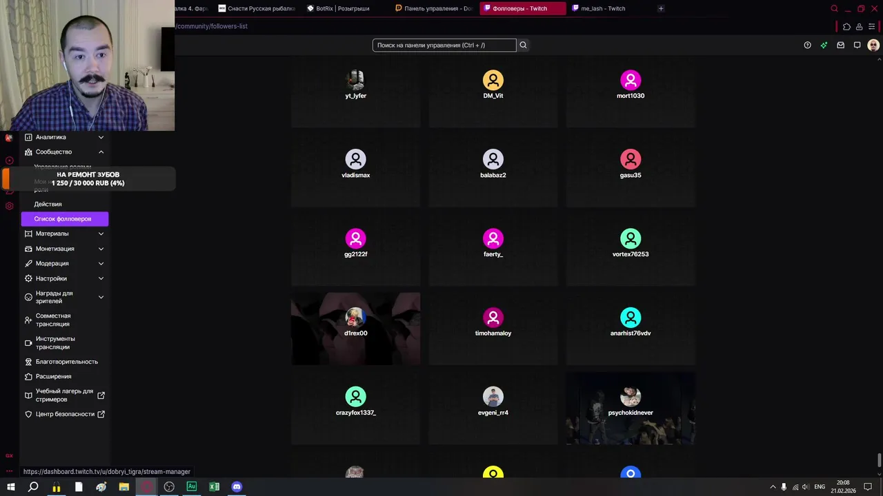Viewport: 883px width, 496px height.
Task: Click the Монетизация wallet icon
Action: pos(28,249)
